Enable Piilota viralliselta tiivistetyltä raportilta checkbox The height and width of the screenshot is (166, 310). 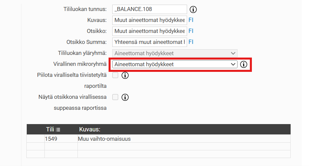115,76
